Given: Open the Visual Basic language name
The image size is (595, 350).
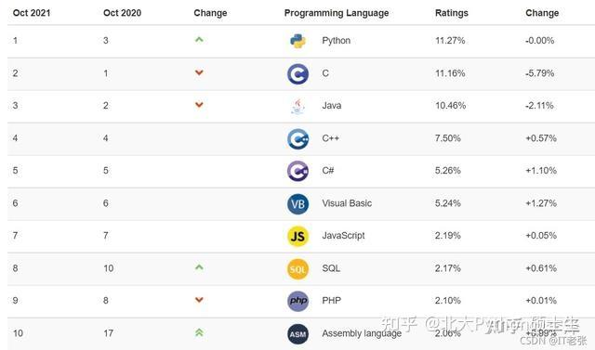Looking at the screenshot, I should (x=347, y=203).
